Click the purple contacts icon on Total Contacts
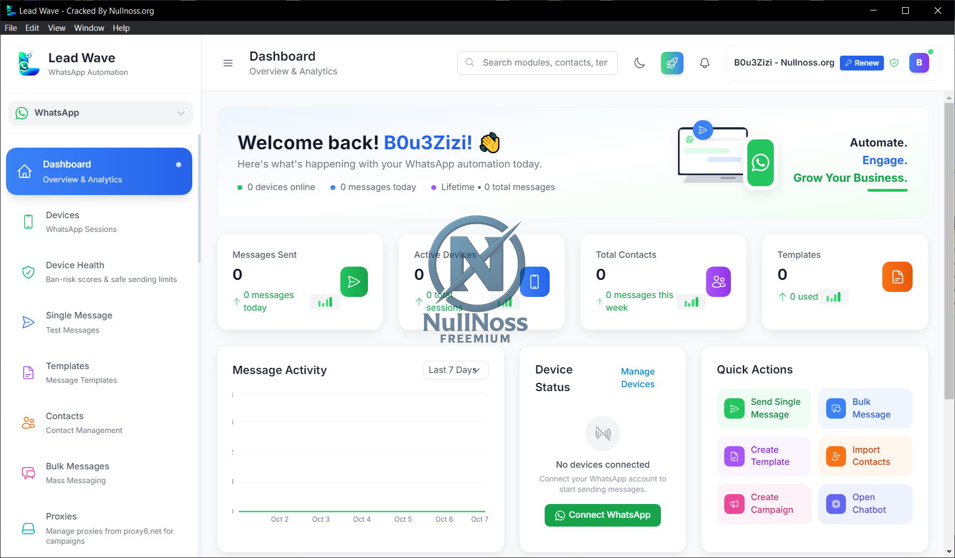 click(x=718, y=281)
